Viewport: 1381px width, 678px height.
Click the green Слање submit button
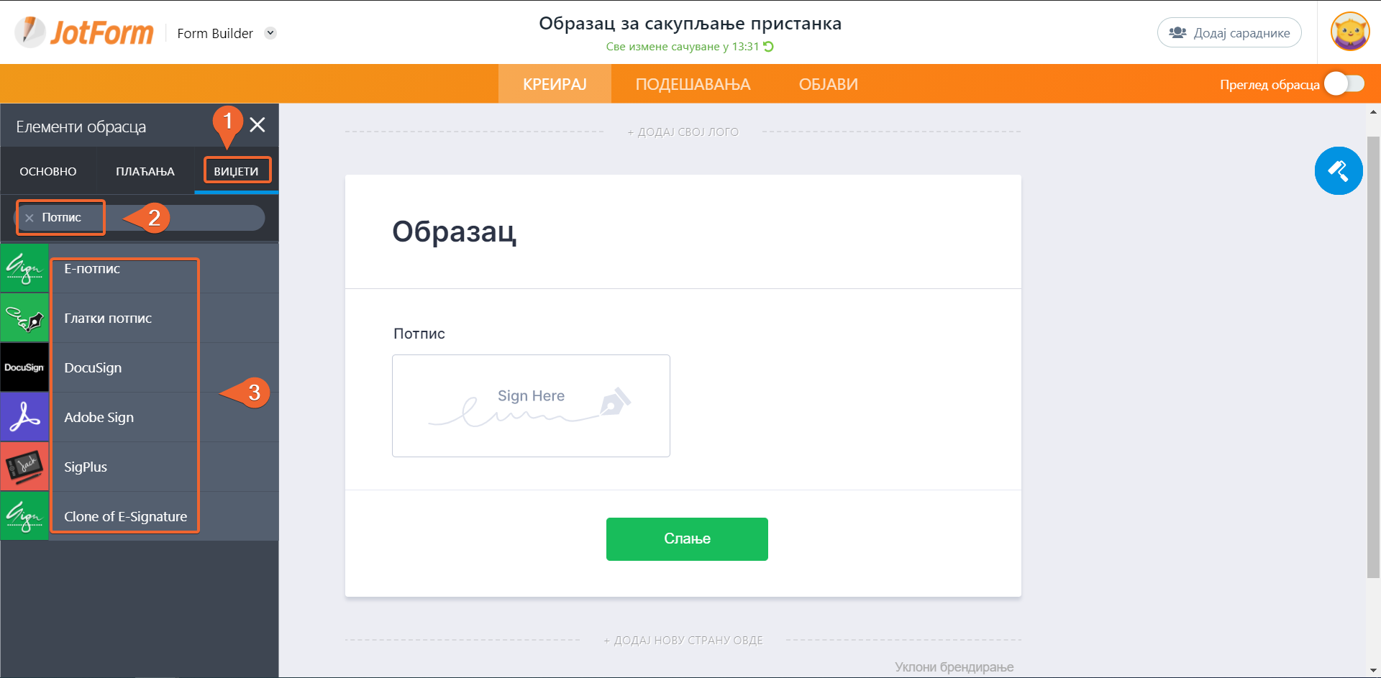pyautogui.click(x=687, y=539)
